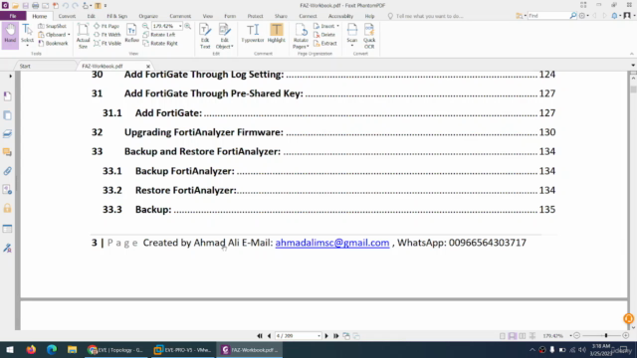Switch to the Organize ribbon tab
Screen dimensions: 637x358
[x=148, y=16]
